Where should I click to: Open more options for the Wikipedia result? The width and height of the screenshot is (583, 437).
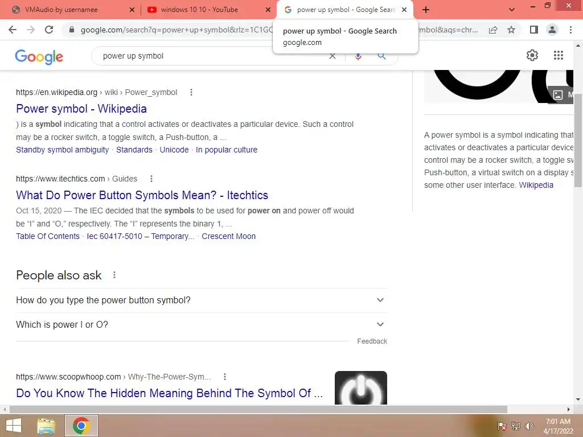tap(191, 92)
